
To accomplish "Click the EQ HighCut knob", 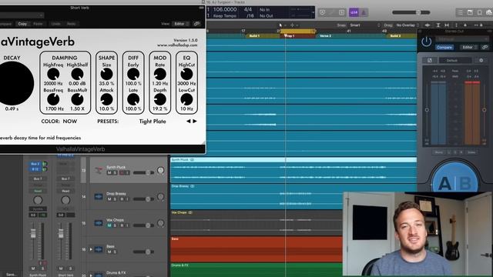I will 186,74.
